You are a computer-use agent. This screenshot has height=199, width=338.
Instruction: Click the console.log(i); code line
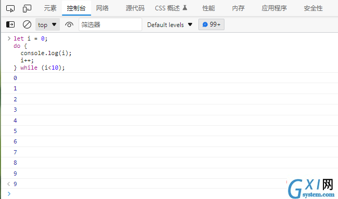[46, 53]
